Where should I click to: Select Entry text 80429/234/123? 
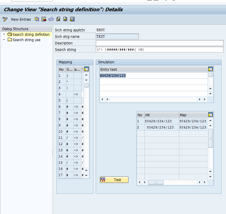(x=113, y=75)
